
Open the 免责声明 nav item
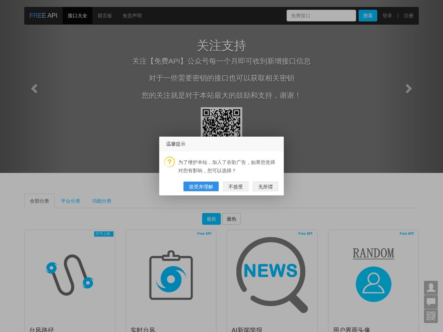[x=132, y=16]
